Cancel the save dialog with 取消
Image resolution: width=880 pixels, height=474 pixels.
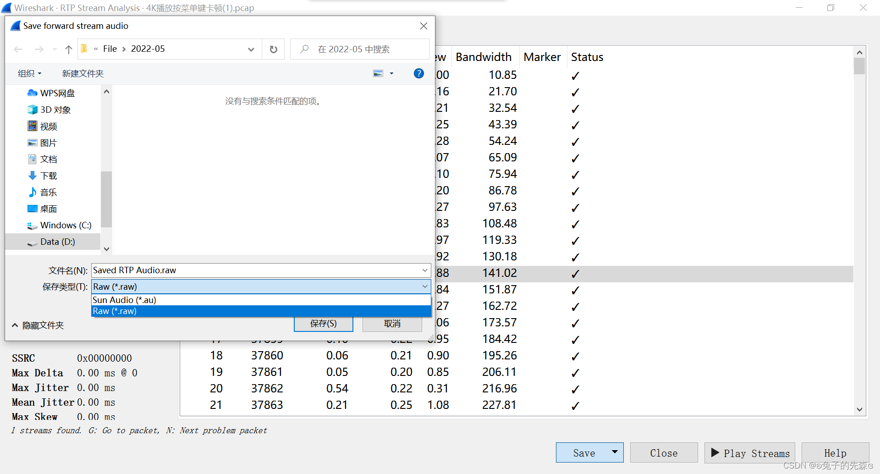tap(392, 324)
